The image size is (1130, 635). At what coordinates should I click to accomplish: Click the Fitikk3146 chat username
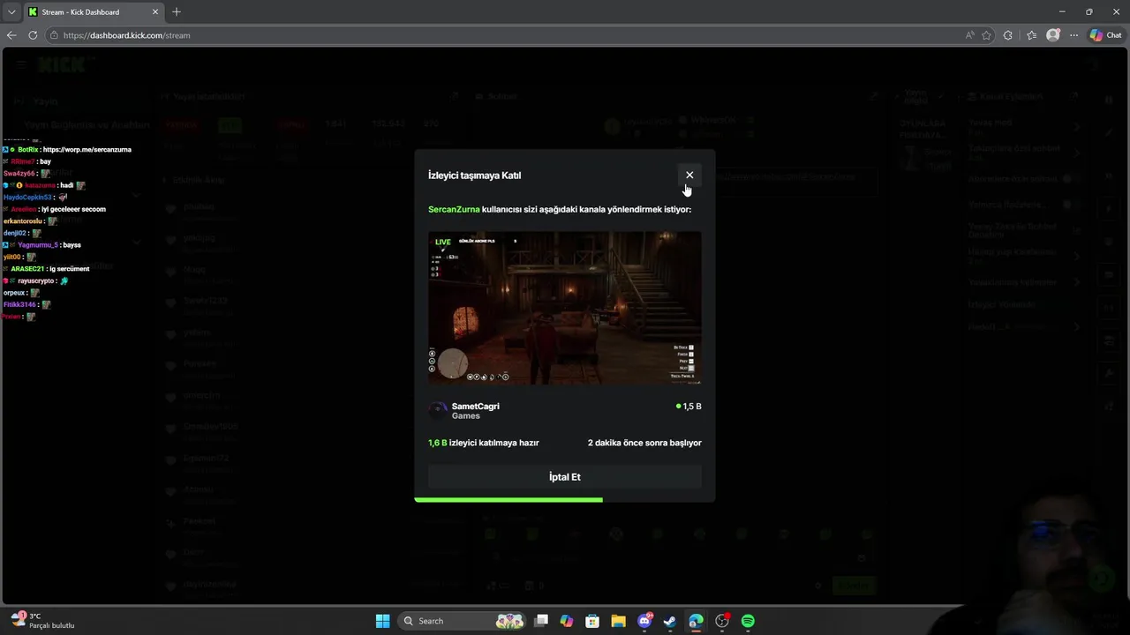click(19, 304)
